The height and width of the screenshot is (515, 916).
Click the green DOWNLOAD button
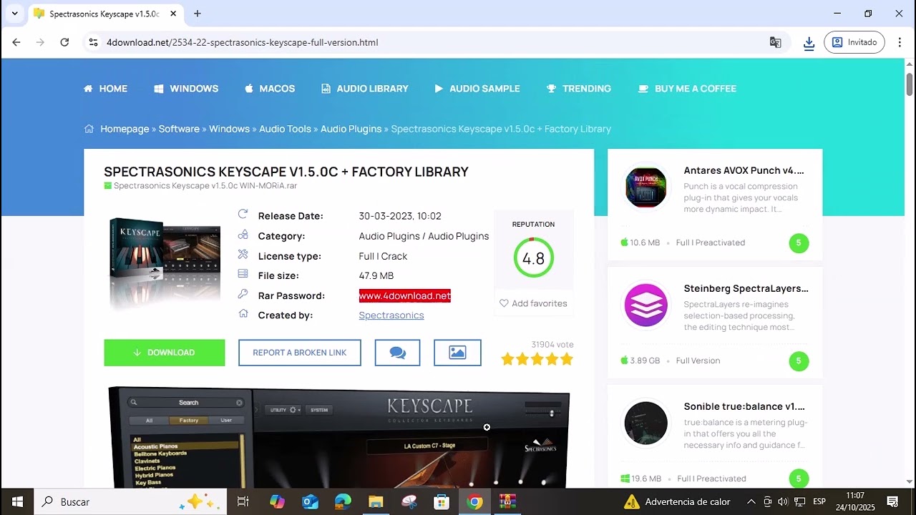[165, 353]
